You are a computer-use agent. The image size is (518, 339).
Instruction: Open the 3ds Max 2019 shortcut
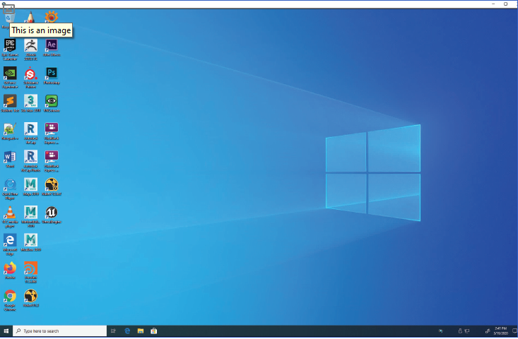click(x=30, y=103)
